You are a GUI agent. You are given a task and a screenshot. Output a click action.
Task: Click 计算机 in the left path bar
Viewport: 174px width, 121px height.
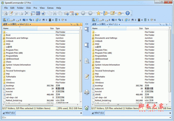(13, 24)
